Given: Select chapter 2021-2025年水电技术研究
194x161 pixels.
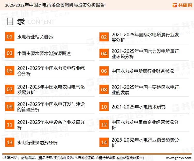Looking at the screenshot, I should point(139,107).
